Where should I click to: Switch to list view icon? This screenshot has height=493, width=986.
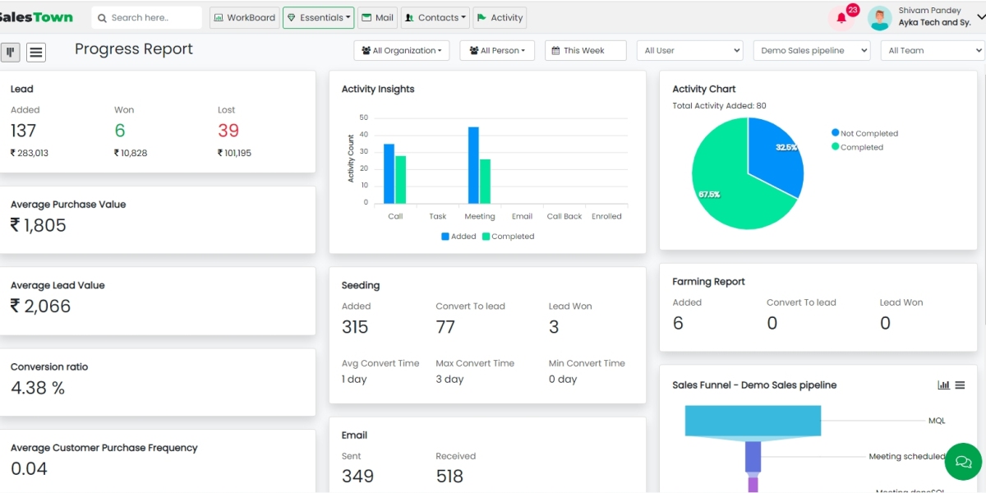(35, 53)
